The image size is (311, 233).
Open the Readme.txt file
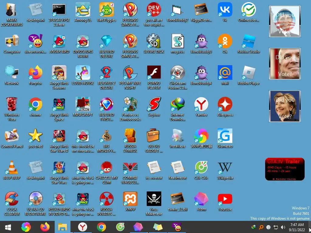tap(177, 170)
